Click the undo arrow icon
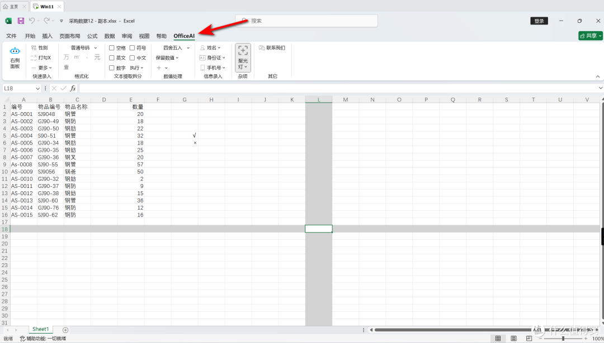 tap(32, 21)
